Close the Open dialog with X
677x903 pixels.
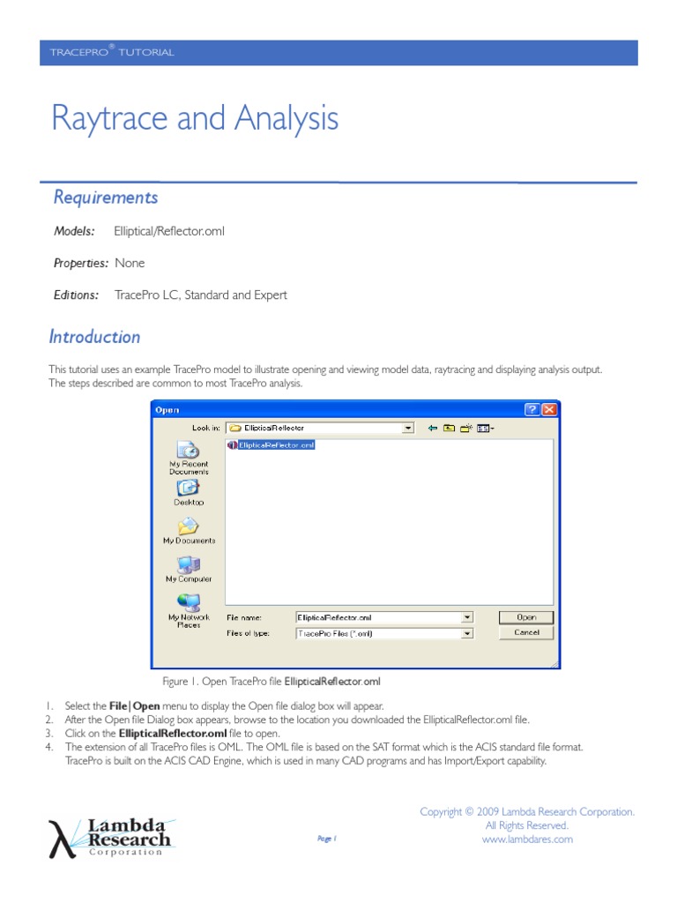click(549, 409)
